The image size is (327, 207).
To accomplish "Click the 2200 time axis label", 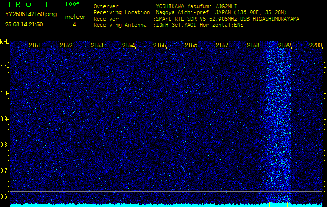I will pyautogui.click(x=316, y=45).
